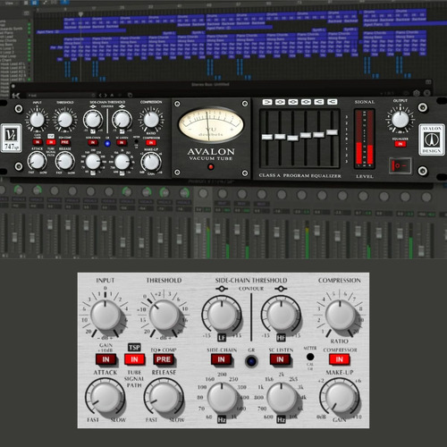Select the fourth EQ band bell icon

pos(306,102)
